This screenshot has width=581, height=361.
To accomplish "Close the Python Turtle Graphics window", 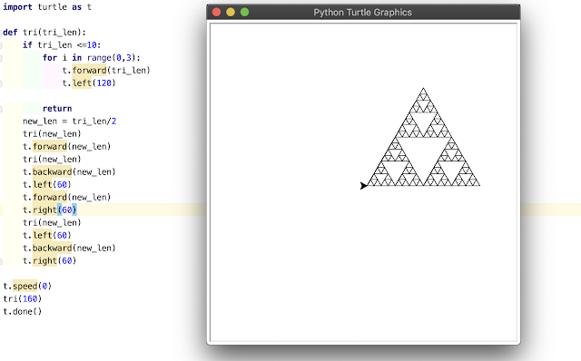I will coord(216,12).
